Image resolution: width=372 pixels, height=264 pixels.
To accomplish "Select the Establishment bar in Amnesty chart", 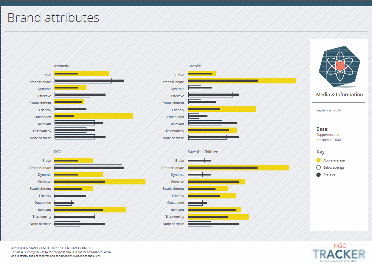I will click(69, 102).
